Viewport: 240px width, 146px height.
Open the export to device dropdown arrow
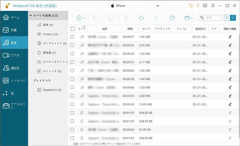coord(99,18)
